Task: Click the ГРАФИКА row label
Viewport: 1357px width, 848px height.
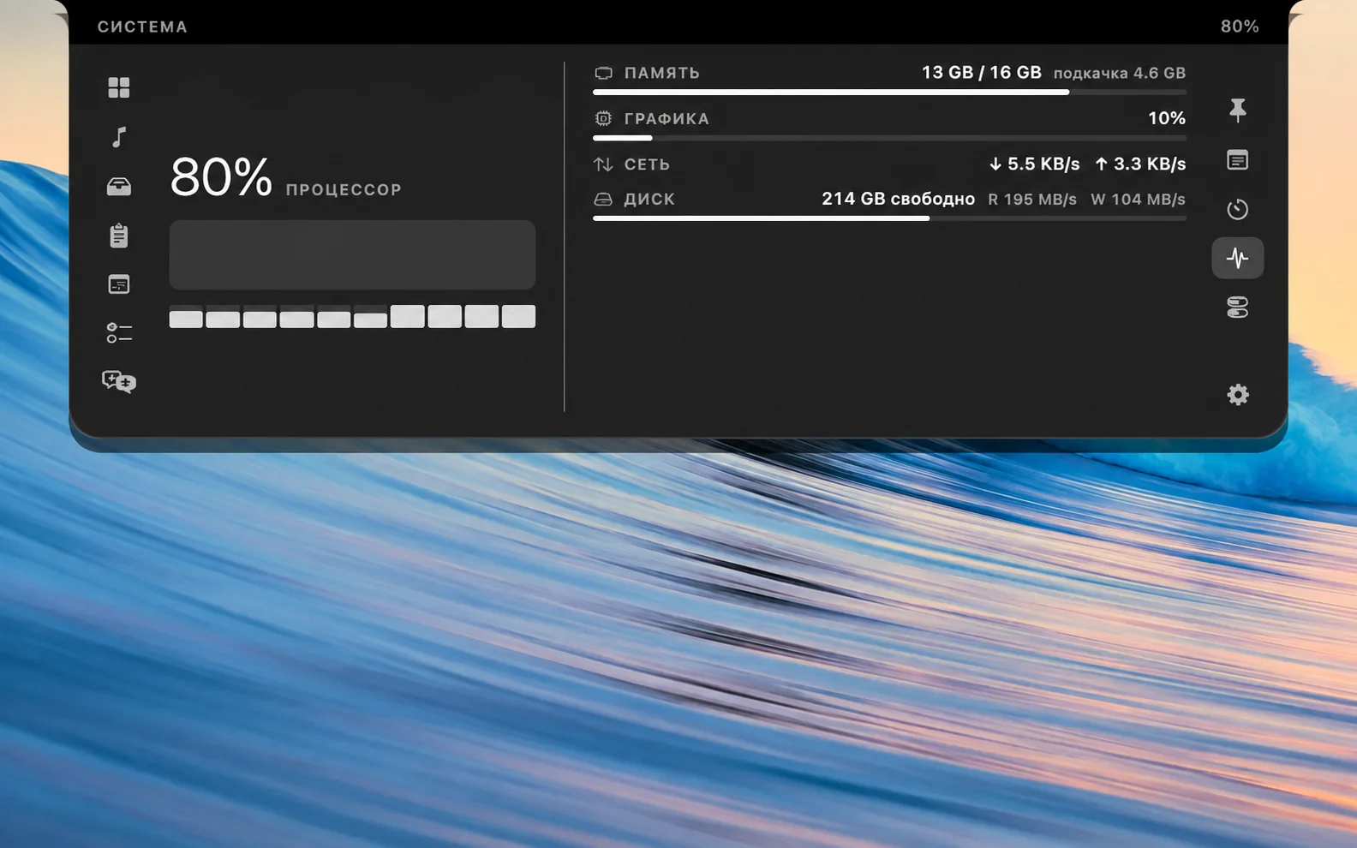Action: 667,119
